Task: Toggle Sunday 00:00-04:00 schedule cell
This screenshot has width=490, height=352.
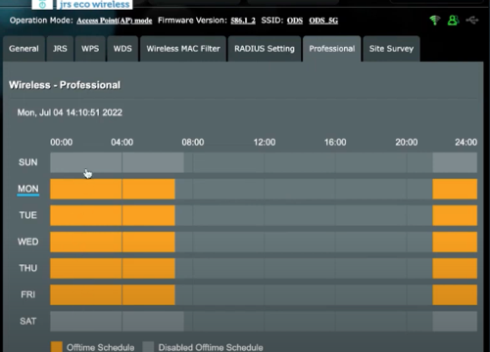Action: tap(86, 162)
